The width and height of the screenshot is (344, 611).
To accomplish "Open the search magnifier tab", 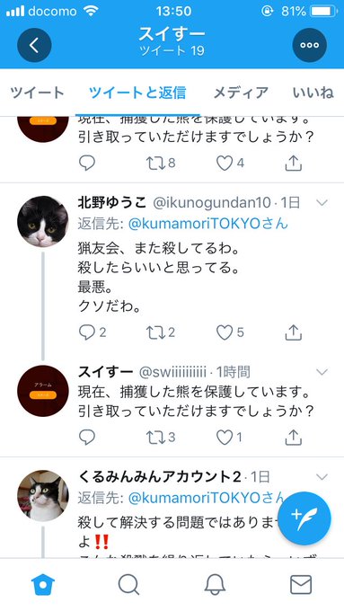I will pos(128,585).
